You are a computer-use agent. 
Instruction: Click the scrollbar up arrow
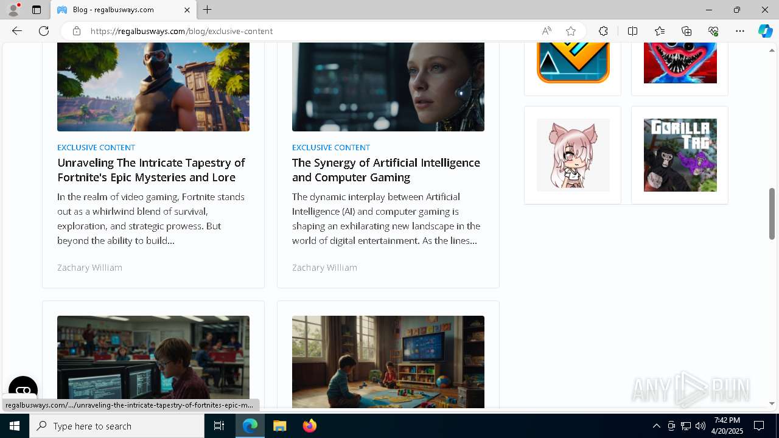click(772, 50)
